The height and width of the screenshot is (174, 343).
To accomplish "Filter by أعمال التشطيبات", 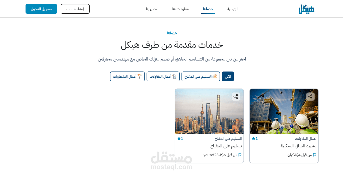I will pos(127,77).
